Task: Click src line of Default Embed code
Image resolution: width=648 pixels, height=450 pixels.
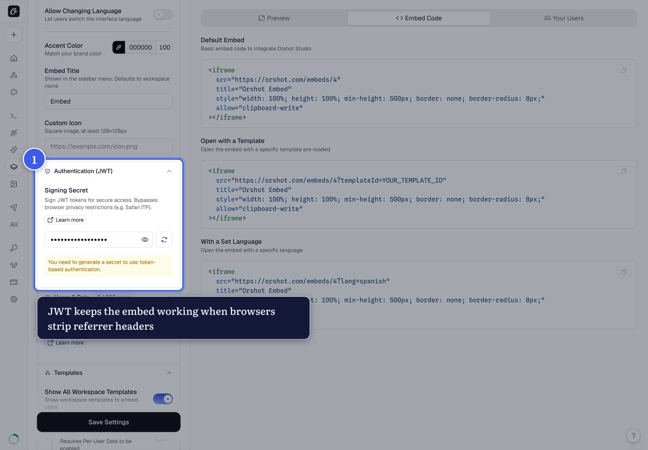Action: pos(278,79)
